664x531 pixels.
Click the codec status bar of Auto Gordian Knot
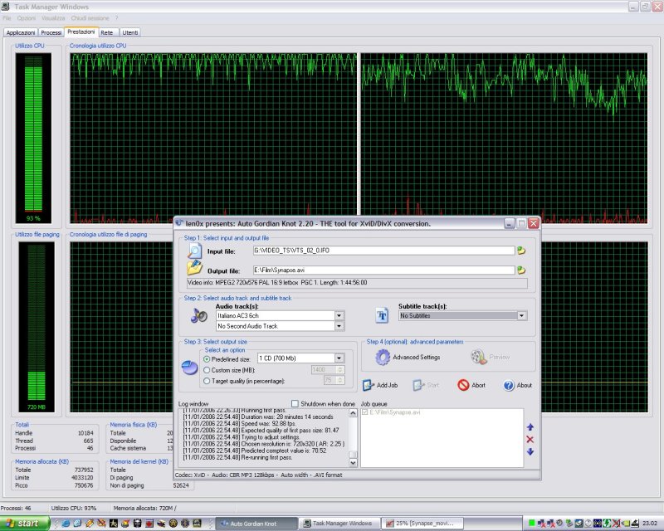tap(357, 475)
